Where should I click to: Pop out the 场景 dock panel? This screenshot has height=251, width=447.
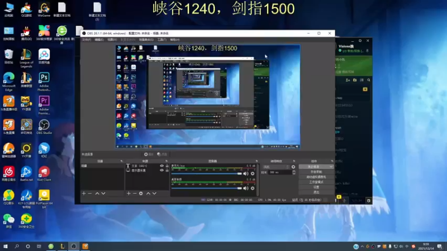click(x=121, y=161)
